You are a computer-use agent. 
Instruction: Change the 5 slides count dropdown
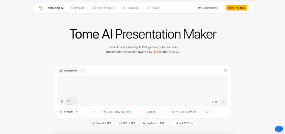[156, 112]
